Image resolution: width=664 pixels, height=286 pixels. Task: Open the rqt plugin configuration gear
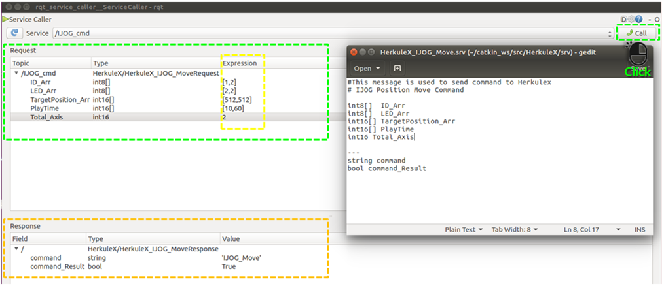pos(631,19)
